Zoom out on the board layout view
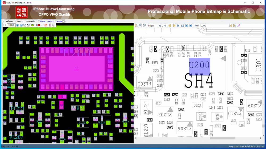Image resolution: width=266 pixels, height=149 pixels. point(21,25)
